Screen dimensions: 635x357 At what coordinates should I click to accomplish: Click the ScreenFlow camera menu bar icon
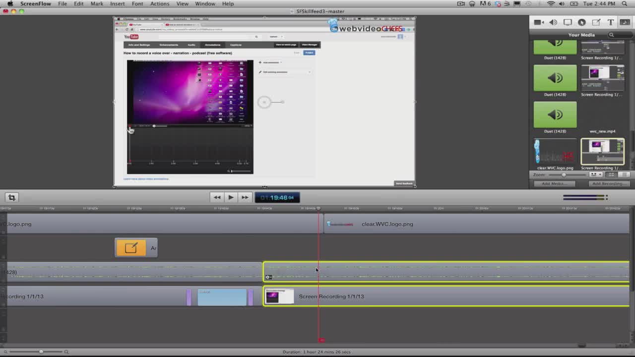tap(461, 3)
